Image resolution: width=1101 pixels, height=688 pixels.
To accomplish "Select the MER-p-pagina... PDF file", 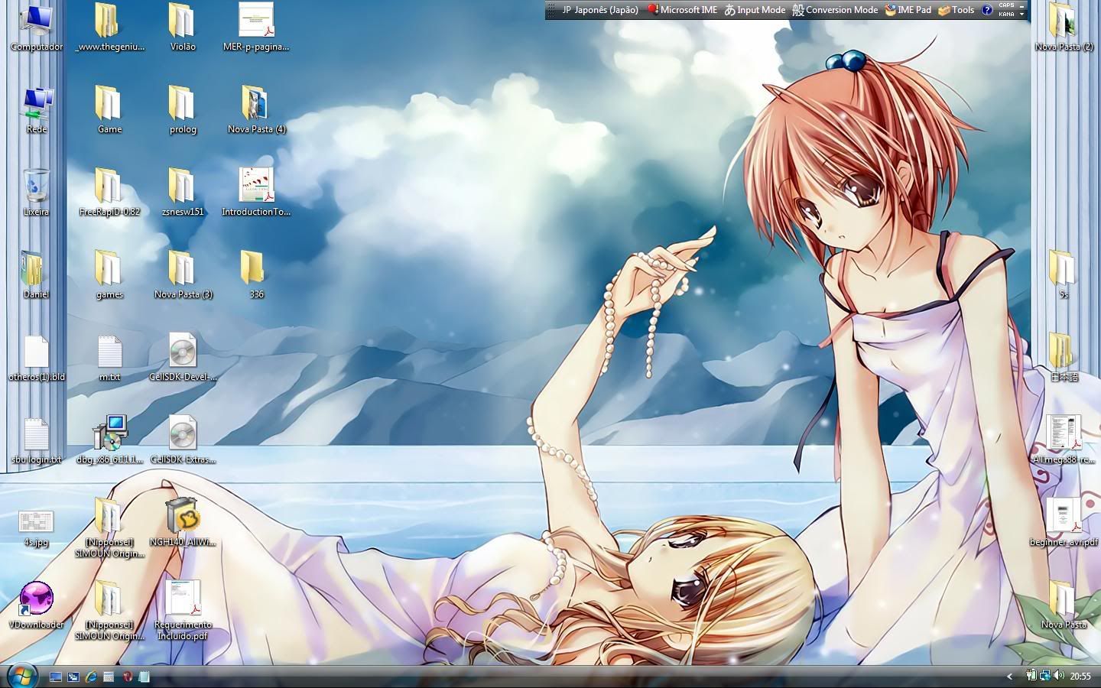I will pos(256,27).
